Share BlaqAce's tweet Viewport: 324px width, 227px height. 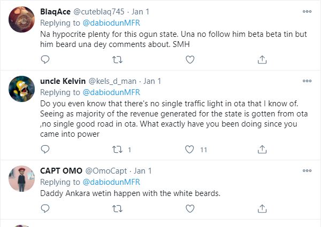click(x=262, y=59)
